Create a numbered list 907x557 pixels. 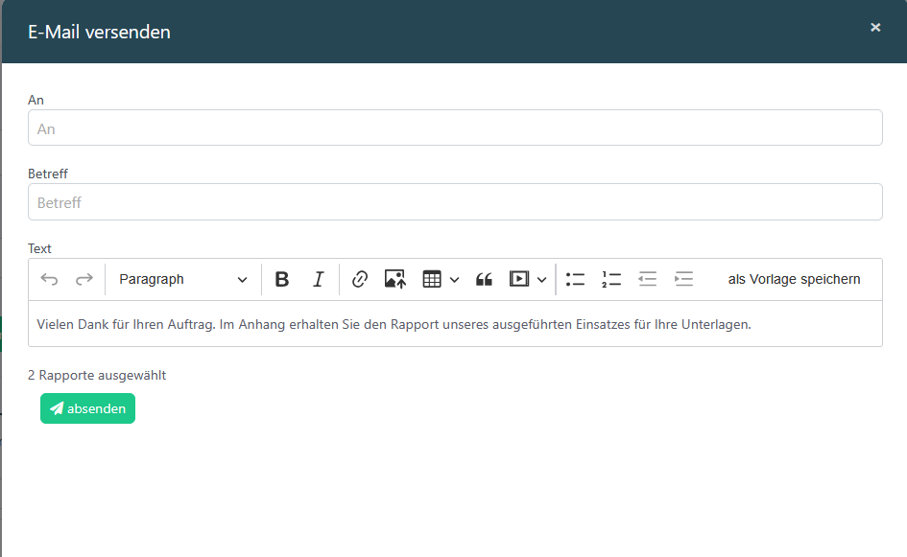pos(611,280)
